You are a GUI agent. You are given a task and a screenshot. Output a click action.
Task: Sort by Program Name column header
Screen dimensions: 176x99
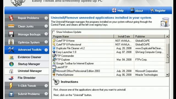click(83, 37)
